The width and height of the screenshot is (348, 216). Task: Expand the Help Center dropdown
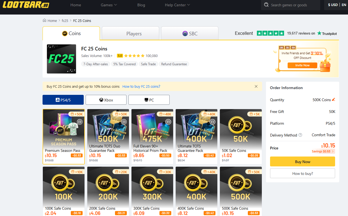pyautogui.click(x=177, y=5)
